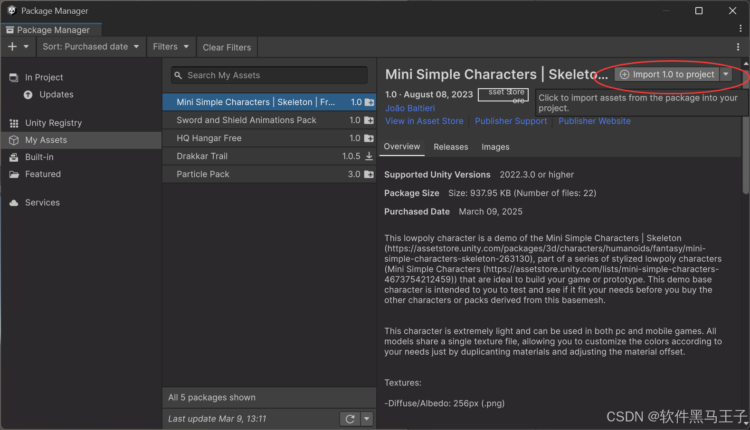Click import icon on Mini Simple Characters row
This screenshot has height=430, width=750.
(369, 102)
